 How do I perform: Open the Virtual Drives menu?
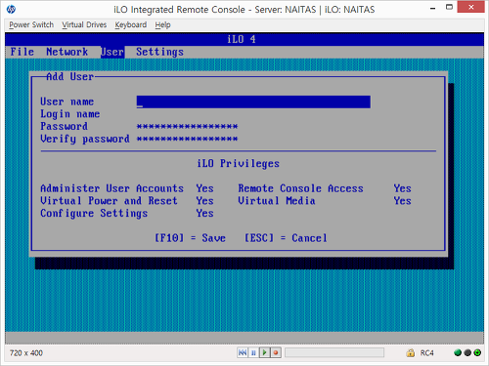click(84, 24)
